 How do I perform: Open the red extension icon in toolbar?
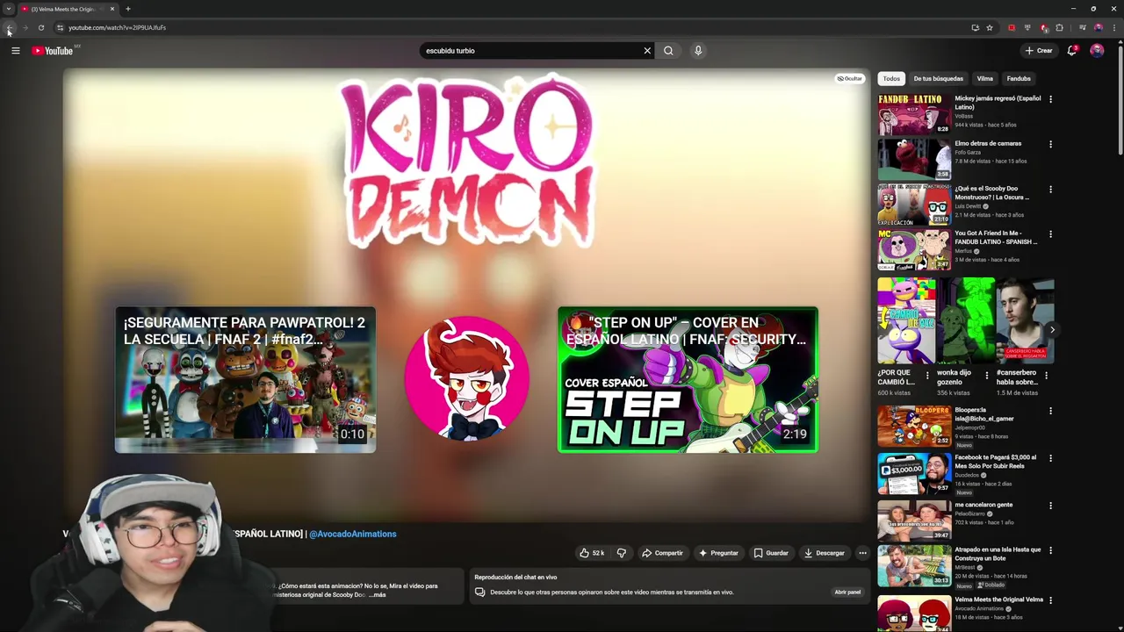1012,27
